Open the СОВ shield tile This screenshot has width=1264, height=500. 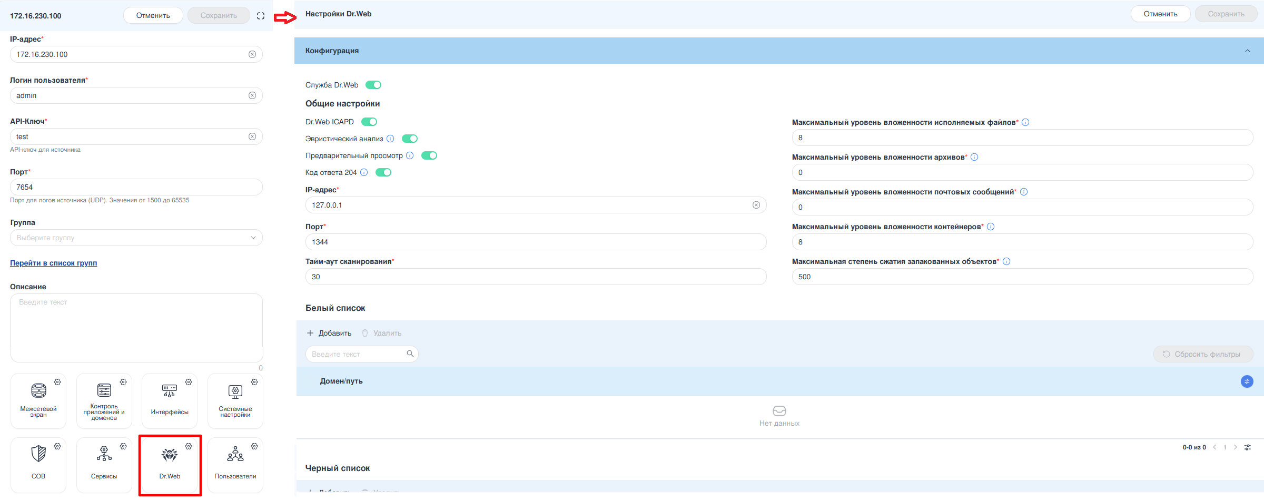[38, 464]
